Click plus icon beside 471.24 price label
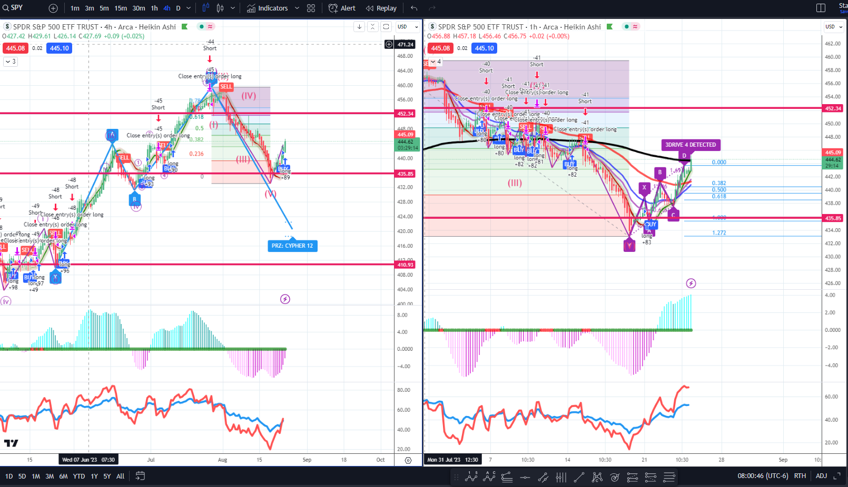The image size is (848, 487). pos(389,44)
